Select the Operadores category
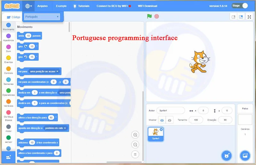The height and width of the screenshot is (165, 256). tap(9, 92)
